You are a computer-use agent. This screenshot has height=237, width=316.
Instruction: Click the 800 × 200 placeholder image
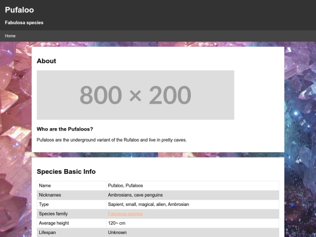tap(135, 95)
